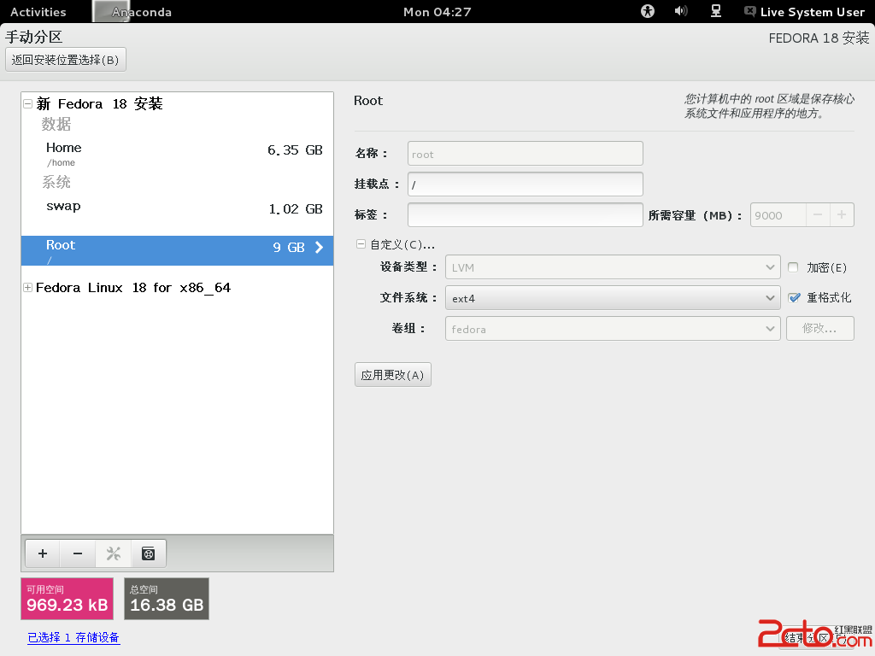The height and width of the screenshot is (656, 875).
Task: Select the Root 9 GB partition row
Action: click(178, 250)
